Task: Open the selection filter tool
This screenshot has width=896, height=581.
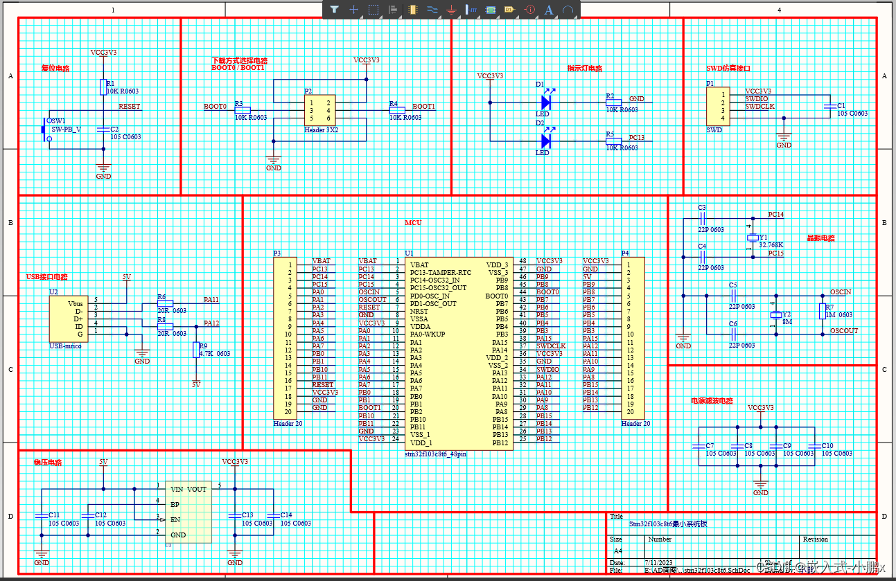Action: (334, 10)
